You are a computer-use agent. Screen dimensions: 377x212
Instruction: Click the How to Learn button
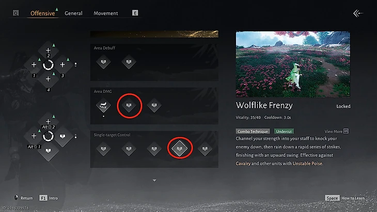coord(345,198)
